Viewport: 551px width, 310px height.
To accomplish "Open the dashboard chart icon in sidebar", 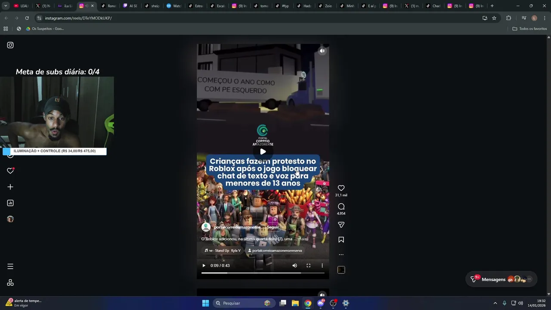I will pos(10,203).
